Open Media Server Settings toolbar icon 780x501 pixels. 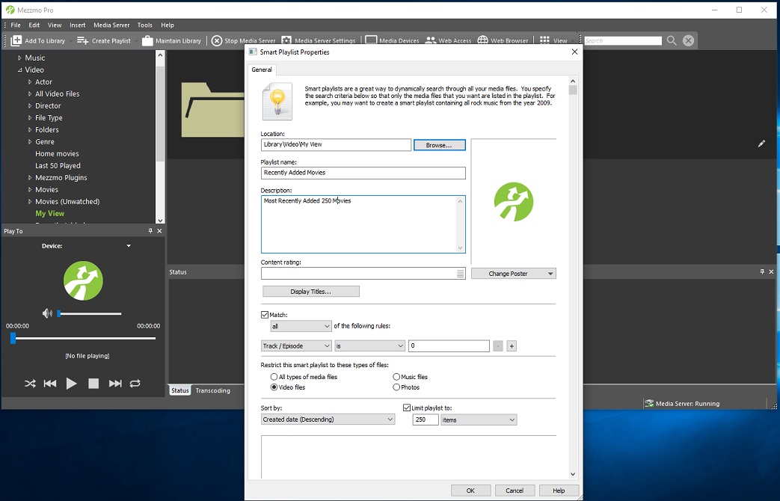286,41
